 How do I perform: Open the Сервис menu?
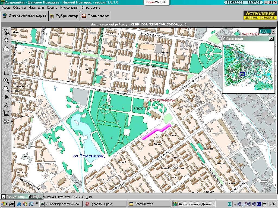point(52,8)
